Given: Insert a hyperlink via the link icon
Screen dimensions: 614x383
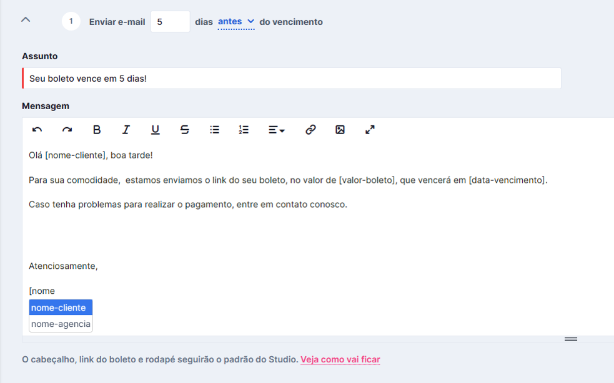Looking at the screenshot, I should tap(310, 130).
